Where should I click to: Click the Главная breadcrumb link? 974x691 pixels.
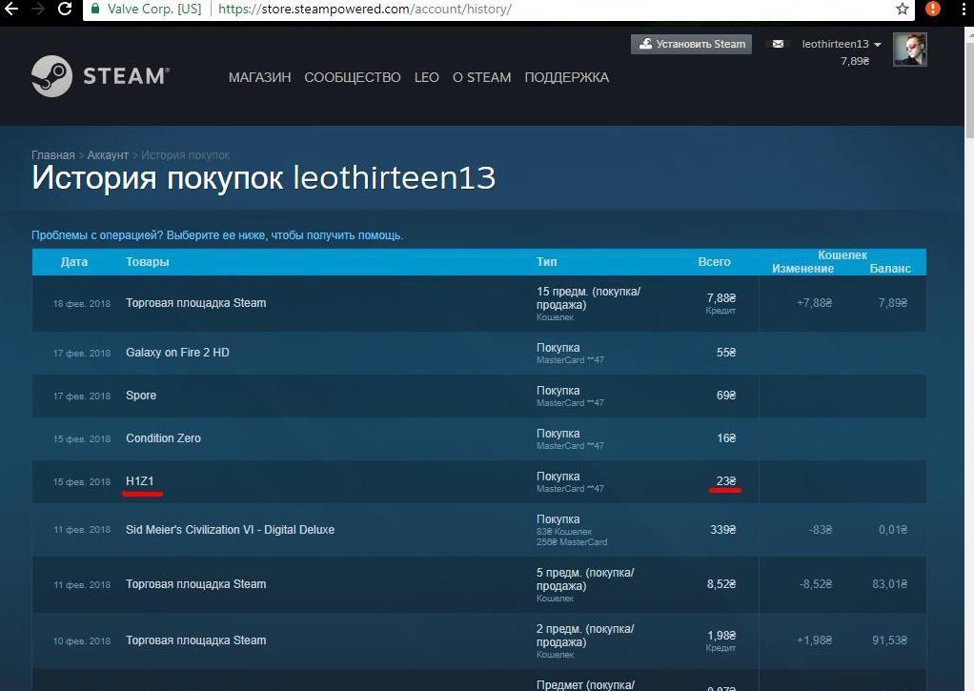52,155
